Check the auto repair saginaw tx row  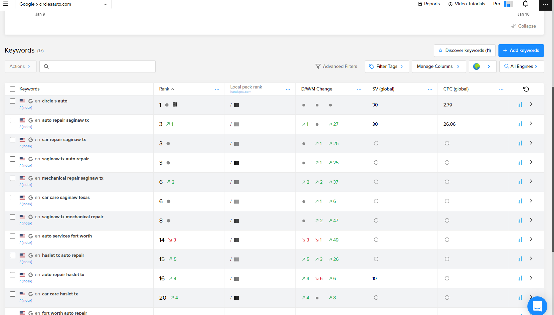13,120
